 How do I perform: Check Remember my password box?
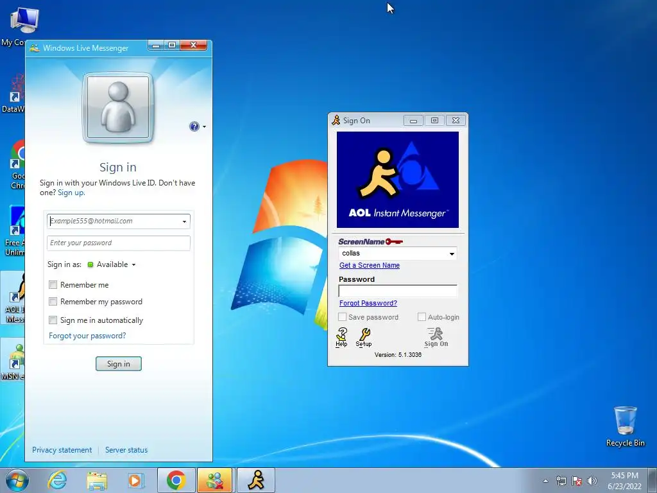(x=53, y=302)
